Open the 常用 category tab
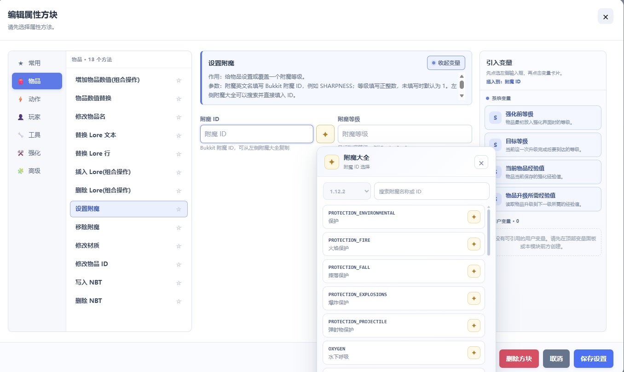Viewport: 624px width, 372px height. click(37, 63)
